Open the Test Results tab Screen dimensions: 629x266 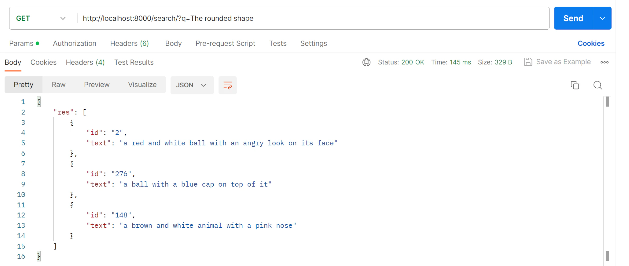tap(134, 62)
